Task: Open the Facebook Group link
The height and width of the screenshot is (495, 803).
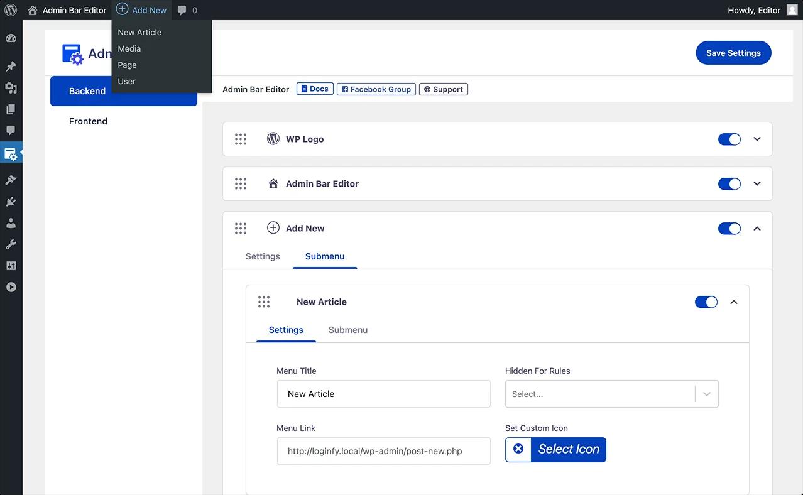Action: pos(376,89)
